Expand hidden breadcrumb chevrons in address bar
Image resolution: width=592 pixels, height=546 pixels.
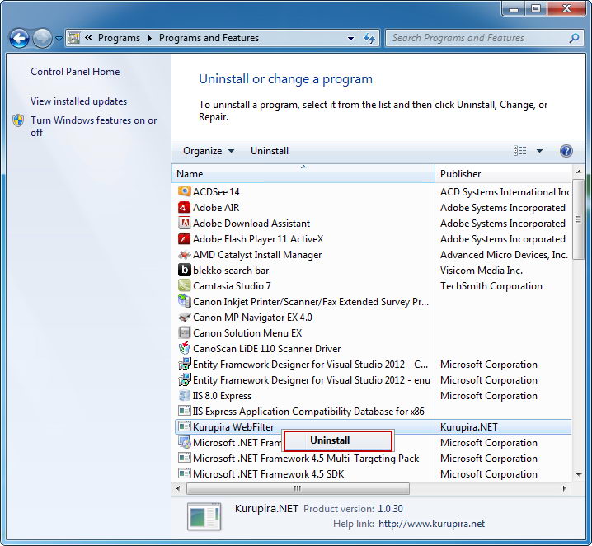[88, 38]
